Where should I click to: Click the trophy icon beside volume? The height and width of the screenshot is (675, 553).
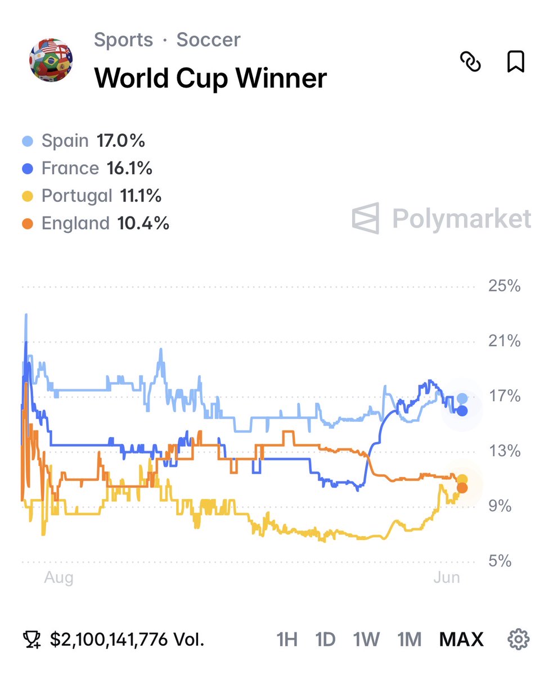click(x=32, y=640)
